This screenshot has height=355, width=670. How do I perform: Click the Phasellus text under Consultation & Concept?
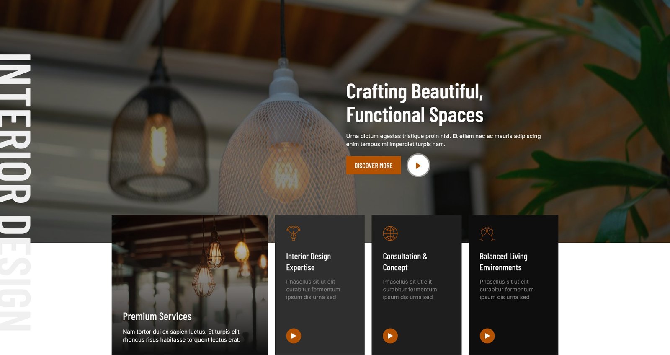coord(410,289)
